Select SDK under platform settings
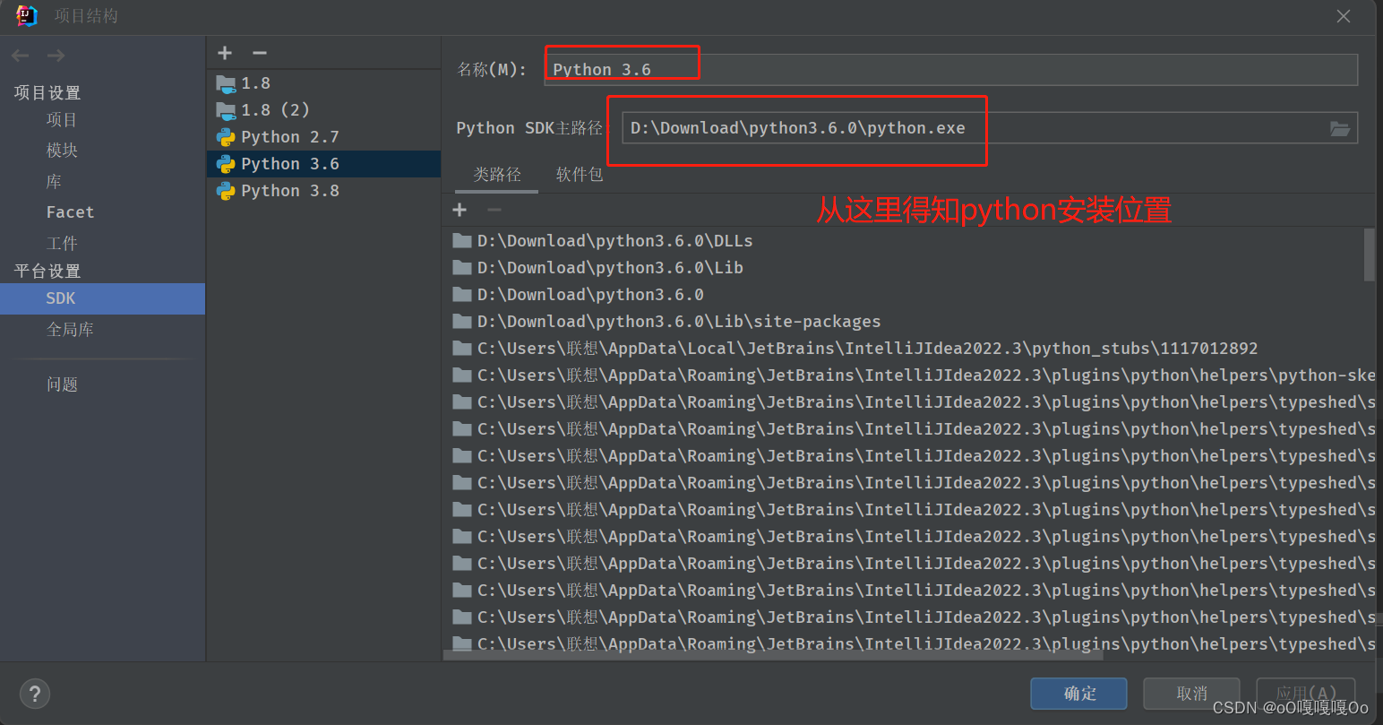The width and height of the screenshot is (1383, 725). 103,298
